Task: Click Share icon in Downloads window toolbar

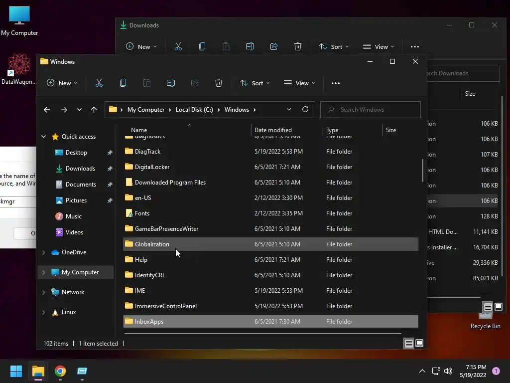Action: (274, 46)
